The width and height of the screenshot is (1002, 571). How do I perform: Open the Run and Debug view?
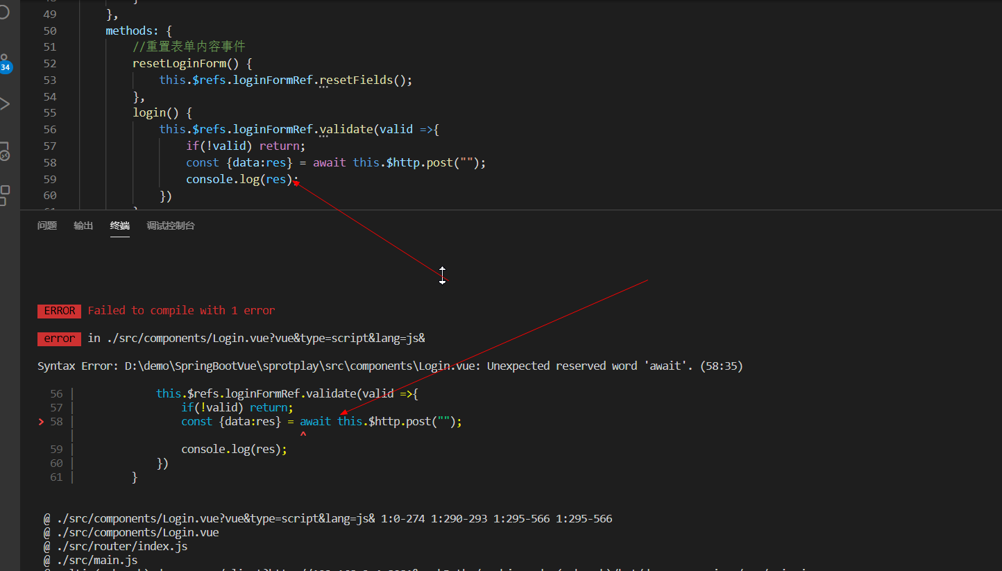[x=4, y=104]
